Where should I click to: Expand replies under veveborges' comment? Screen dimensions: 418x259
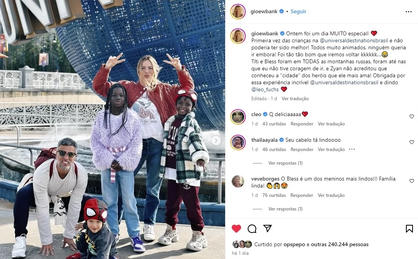click(285, 209)
